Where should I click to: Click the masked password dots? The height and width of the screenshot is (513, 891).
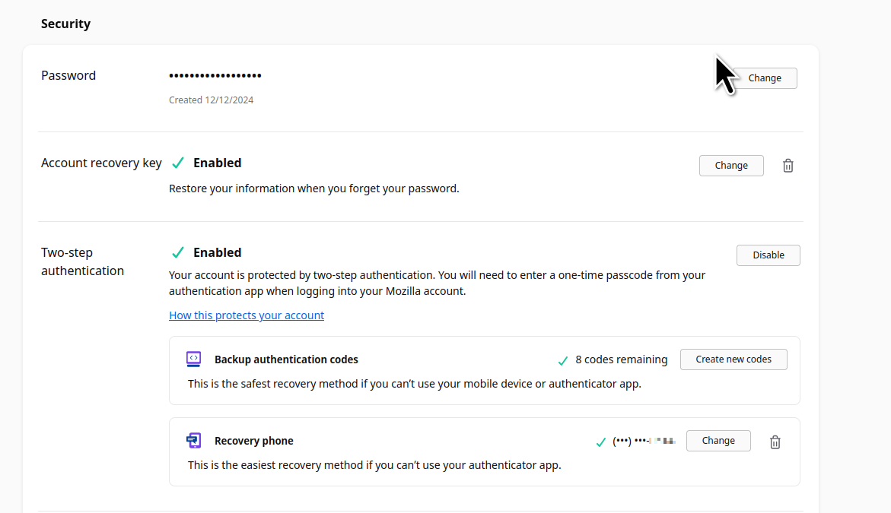pos(215,76)
